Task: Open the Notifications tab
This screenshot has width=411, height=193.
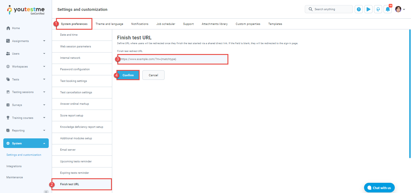Action: point(140,24)
